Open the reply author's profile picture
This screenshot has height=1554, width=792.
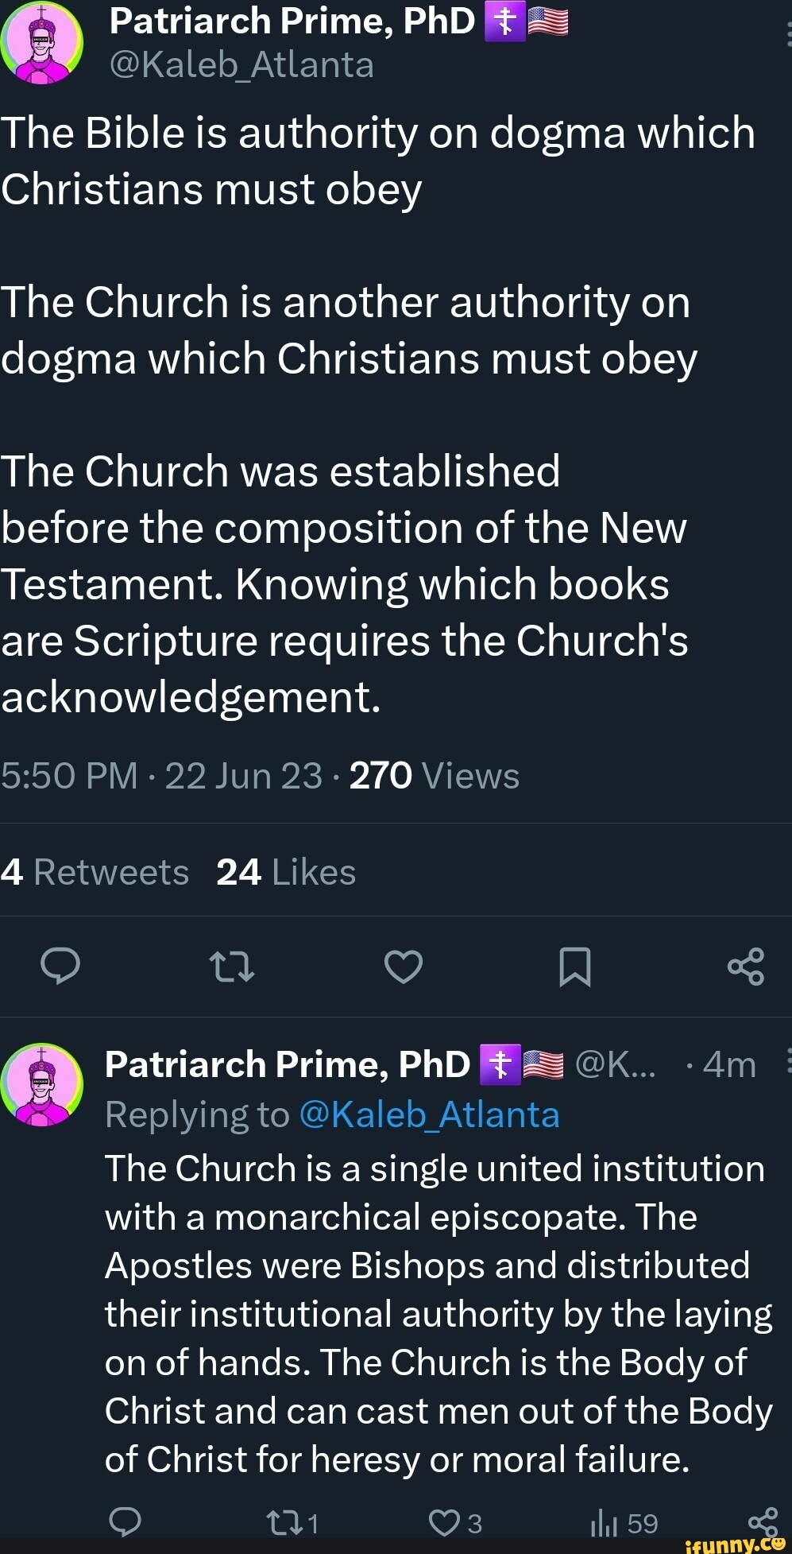[41, 1085]
